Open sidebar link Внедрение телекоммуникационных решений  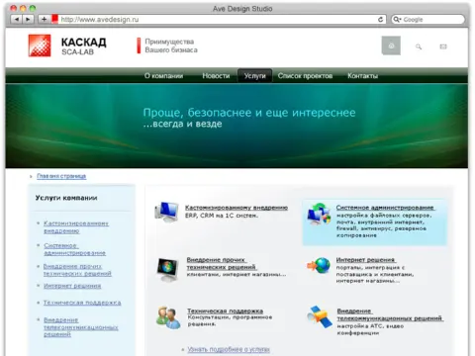[x=81, y=327]
